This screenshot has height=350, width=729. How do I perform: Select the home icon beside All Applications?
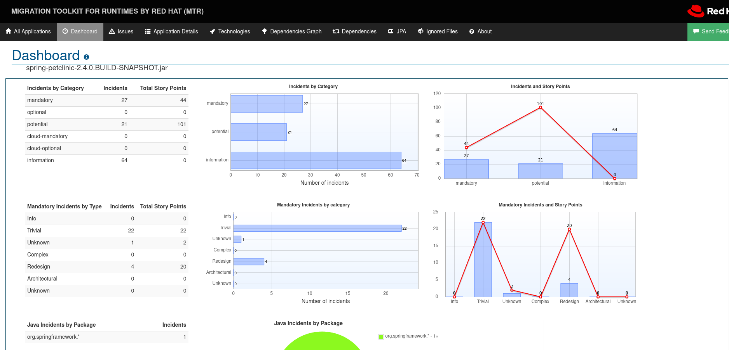[8, 31]
